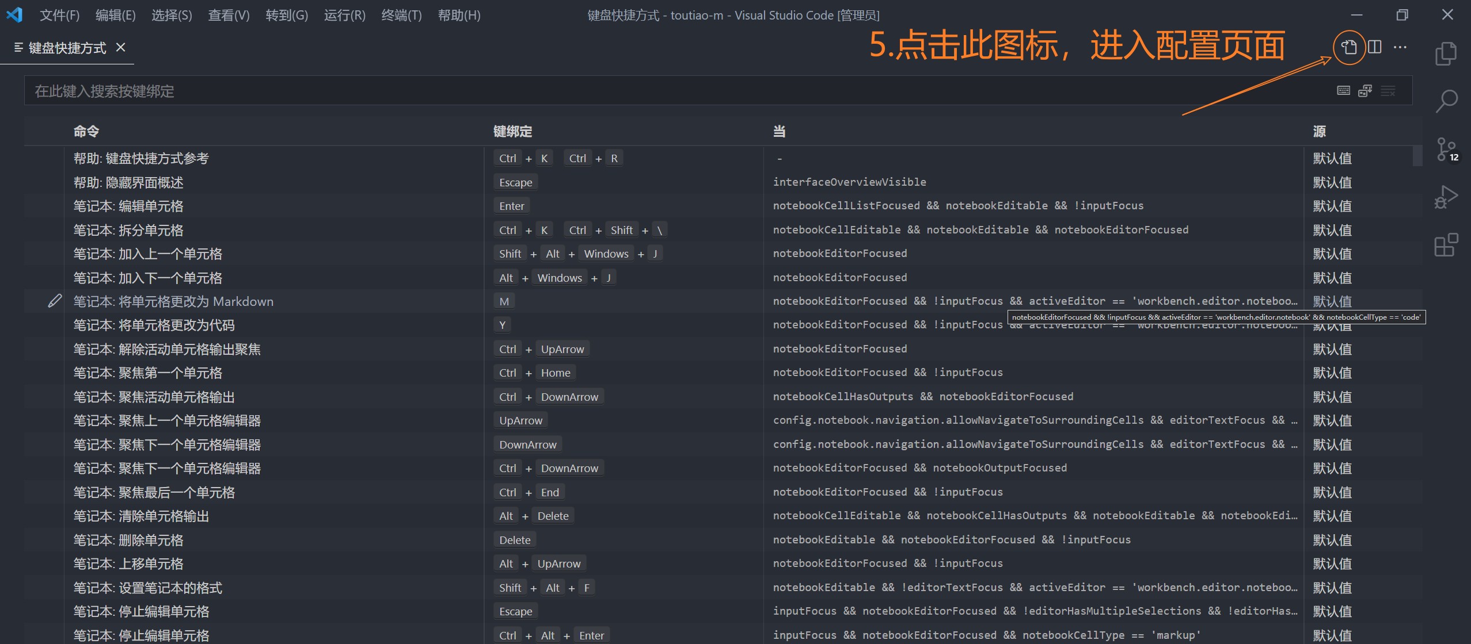
Task: Open the Explorer view in activity bar
Action: (x=1446, y=54)
